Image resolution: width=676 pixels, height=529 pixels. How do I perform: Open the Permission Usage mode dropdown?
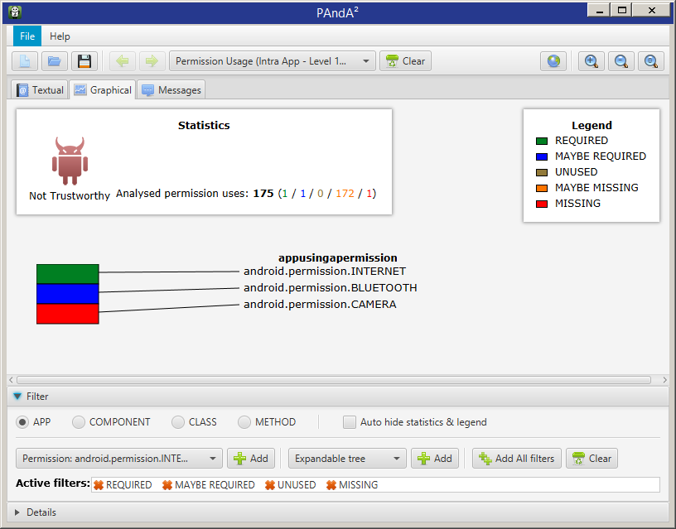coord(366,60)
